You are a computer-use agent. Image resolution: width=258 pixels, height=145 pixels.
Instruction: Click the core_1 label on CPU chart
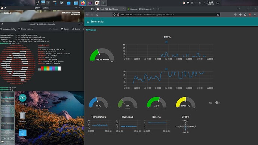tap(185, 120)
